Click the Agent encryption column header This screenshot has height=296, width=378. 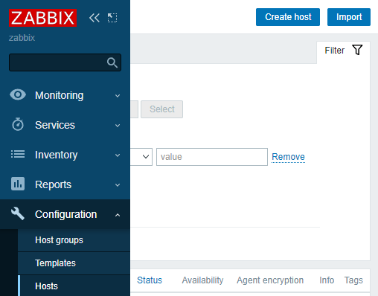(270, 280)
